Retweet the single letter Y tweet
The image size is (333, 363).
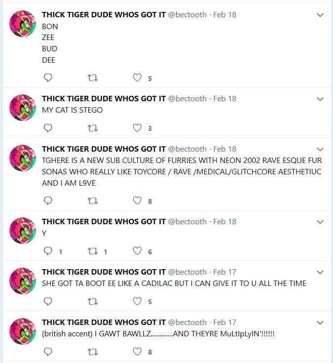tap(93, 251)
